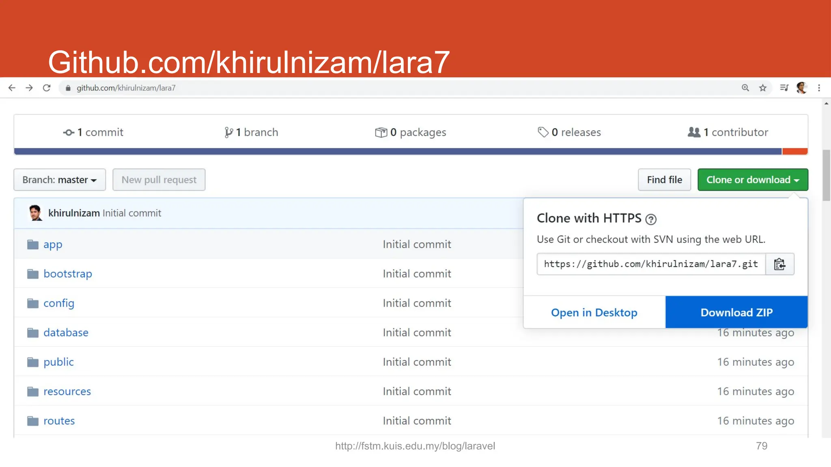
Task: Click the page scrollbar thumb
Action: [827, 175]
